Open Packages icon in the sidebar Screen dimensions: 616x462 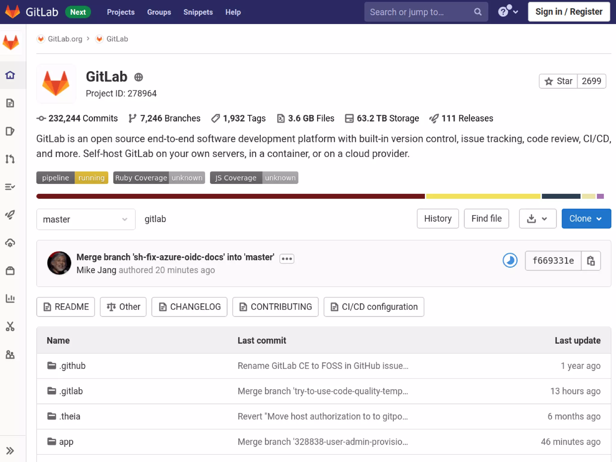click(x=10, y=271)
